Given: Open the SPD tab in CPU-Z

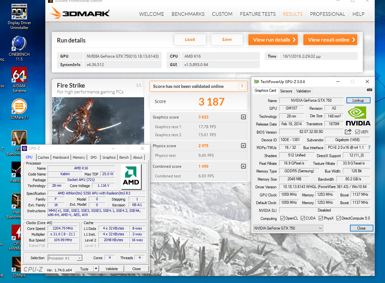Looking at the screenshot, I should pyautogui.click(x=94, y=157).
